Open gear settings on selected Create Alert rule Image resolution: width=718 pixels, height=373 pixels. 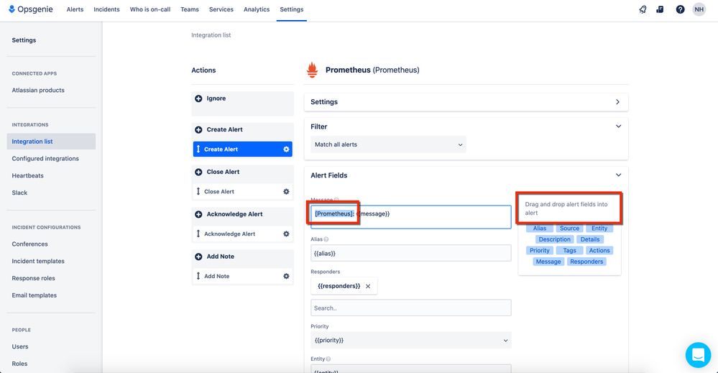tap(286, 149)
